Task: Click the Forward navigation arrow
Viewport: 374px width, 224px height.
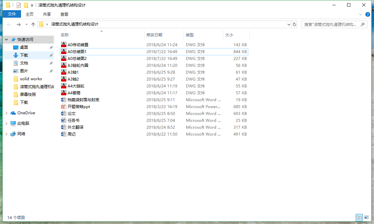Action: click(x=19, y=24)
